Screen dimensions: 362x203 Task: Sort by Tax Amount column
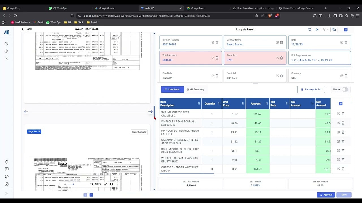pyautogui.click(x=313, y=103)
